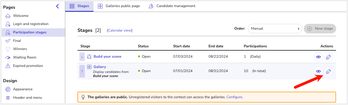Click the End date column header
This screenshot has height=105, width=348.
pos(216,46)
